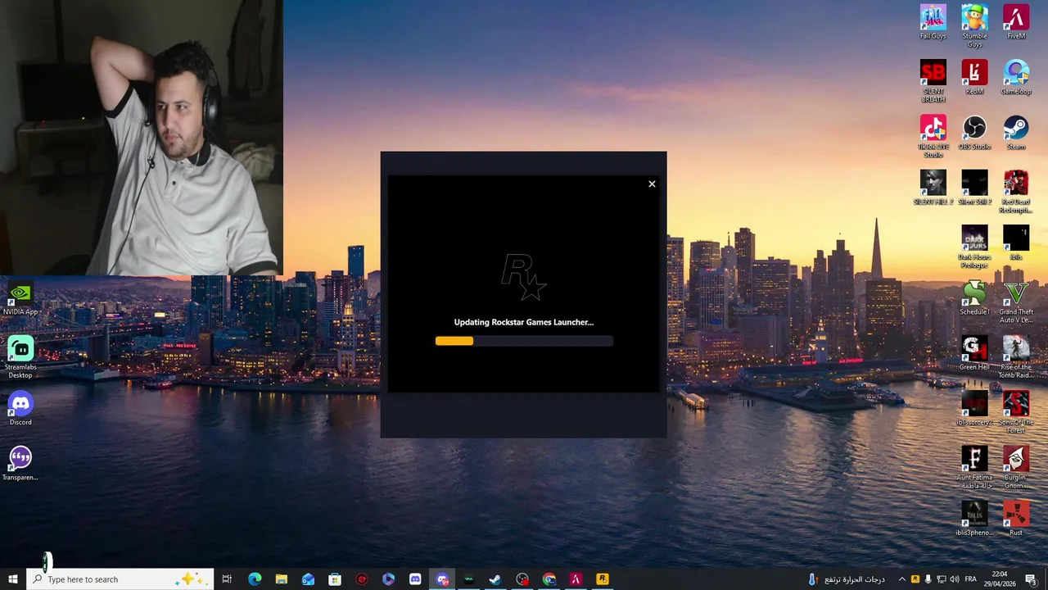This screenshot has width=1048, height=590.
Task: Click the 'Type here to search' box
Action: 120,579
